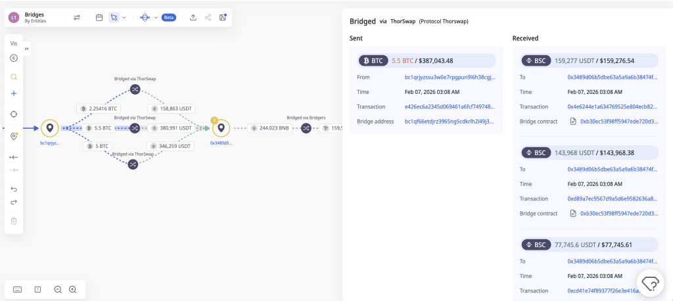Open bridge contract under 143,968 USDT
The image size is (673, 301).
pyautogui.click(x=619, y=214)
